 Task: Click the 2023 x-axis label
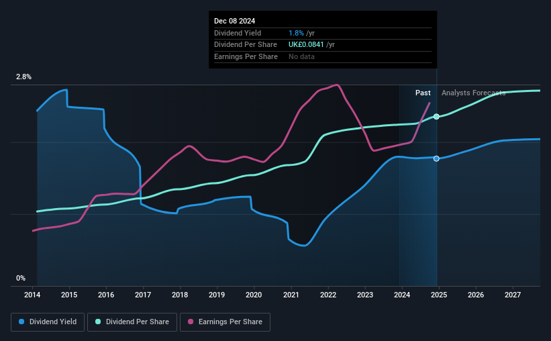coord(364,295)
